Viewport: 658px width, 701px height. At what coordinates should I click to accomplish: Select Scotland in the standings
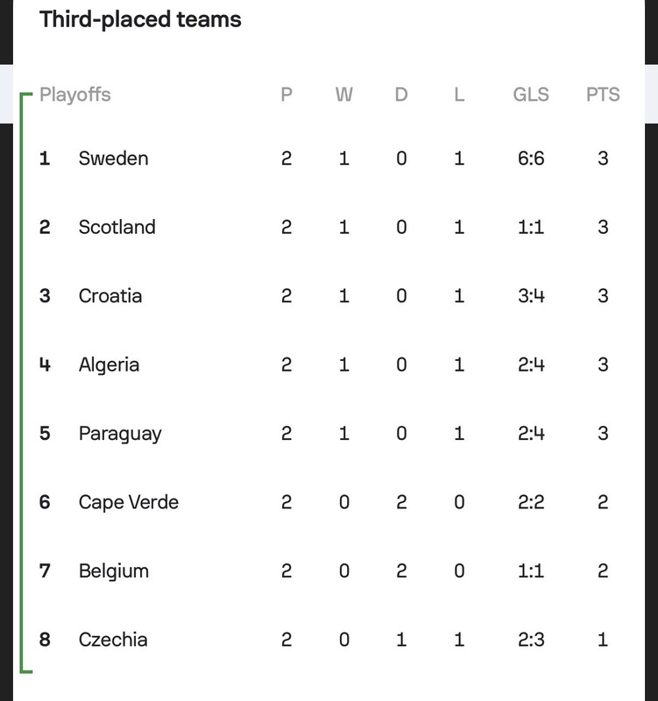click(x=117, y=227)
